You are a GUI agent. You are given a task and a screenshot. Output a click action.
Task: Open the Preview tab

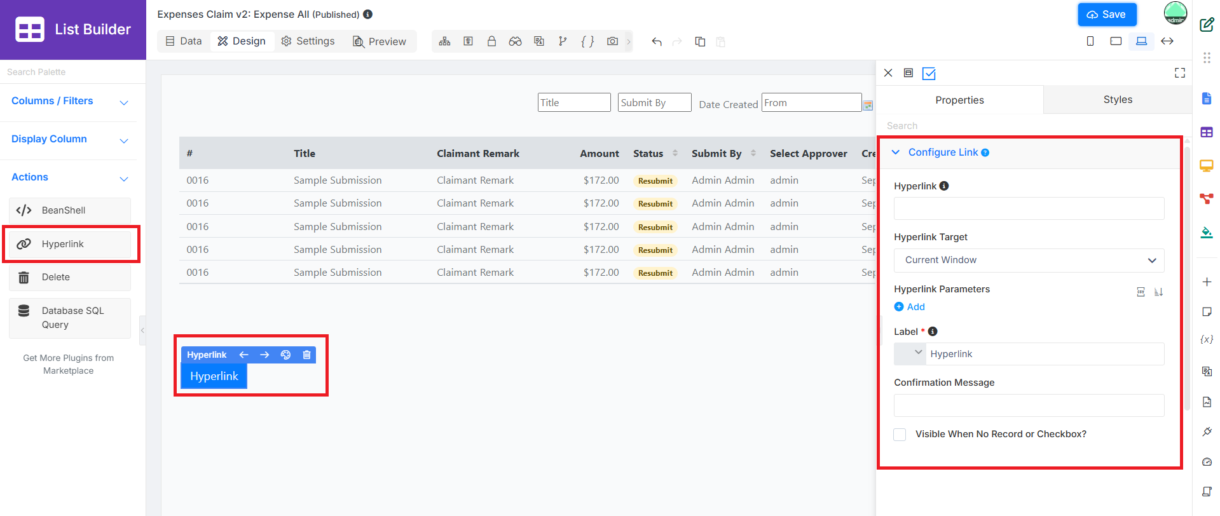(380, 41)
